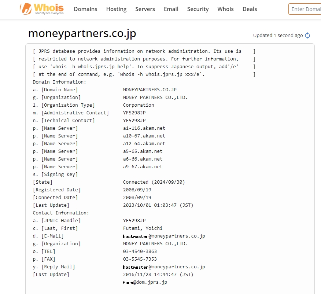This screenshot has height=294, width=321.
Task: Click name server a9-67.akam.net
Action: coord(143,167)
